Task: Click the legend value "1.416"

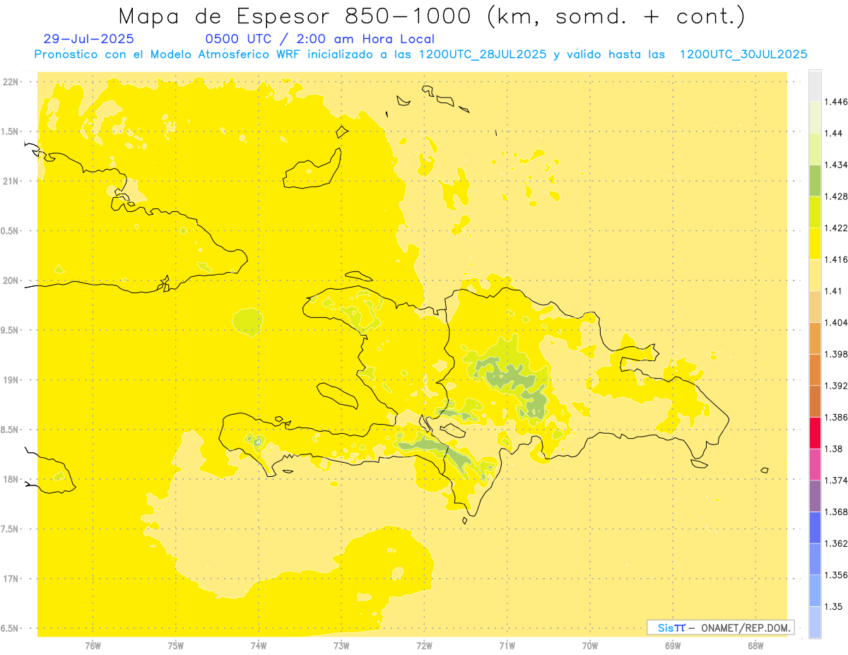Action: (x=836, y=259)
